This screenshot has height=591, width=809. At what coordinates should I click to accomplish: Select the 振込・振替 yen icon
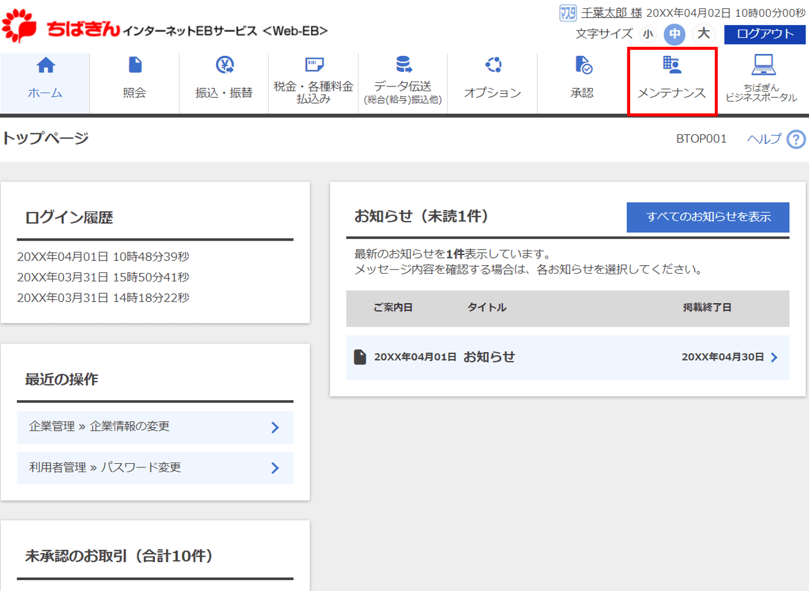(224, 65)
